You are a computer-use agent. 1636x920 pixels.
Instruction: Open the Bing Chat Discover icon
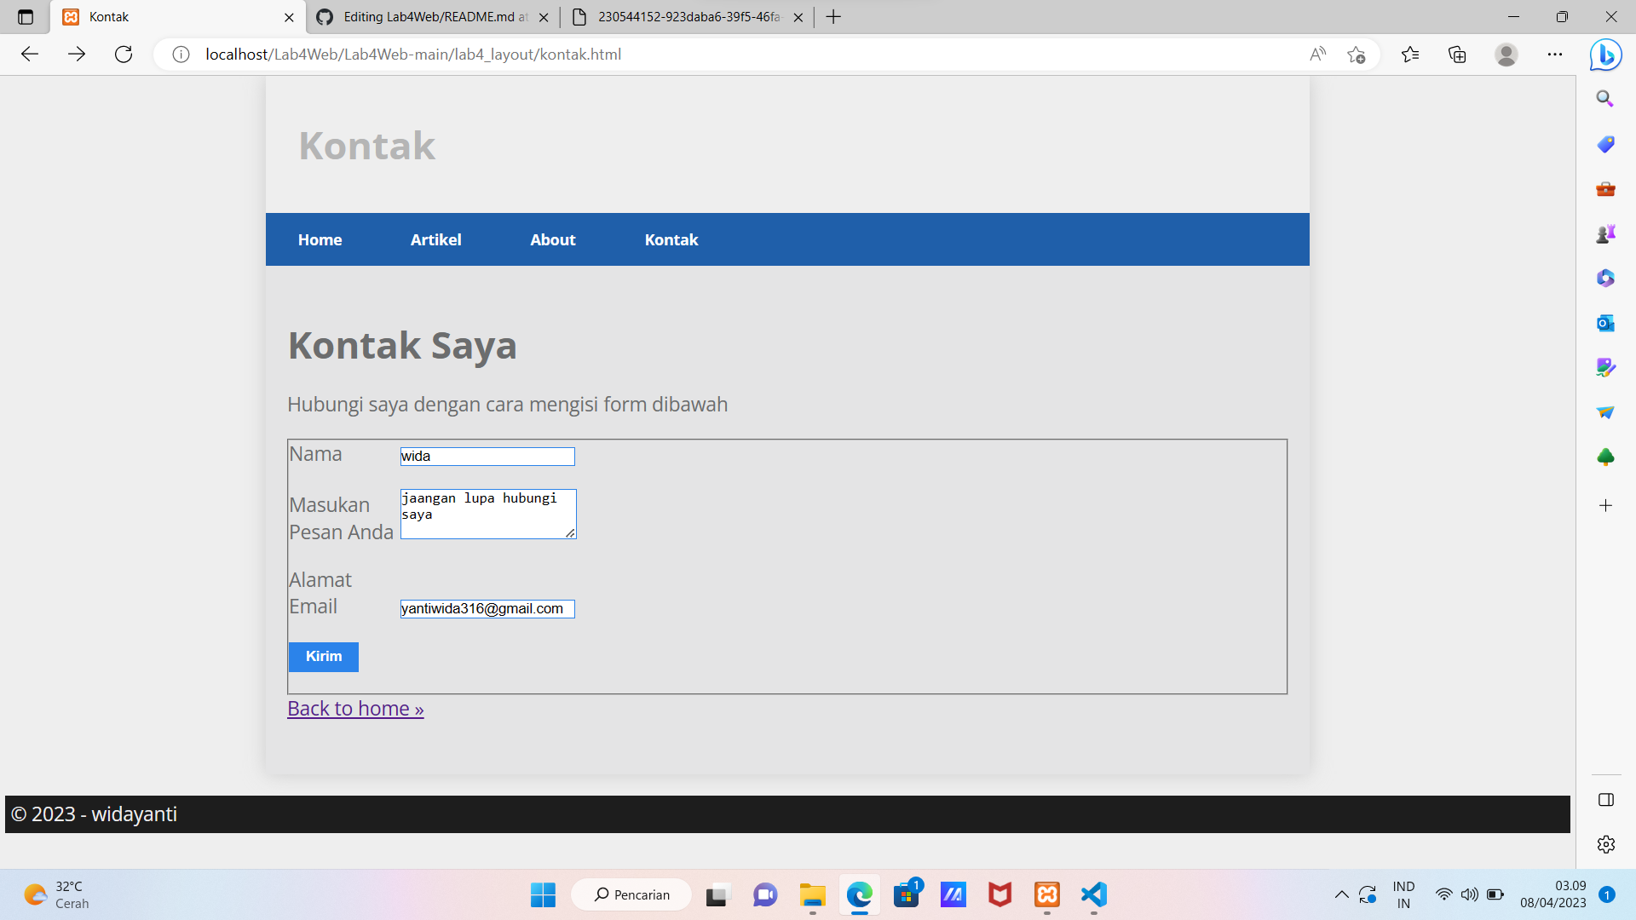pyautogui.click(x=1605, y=54)
